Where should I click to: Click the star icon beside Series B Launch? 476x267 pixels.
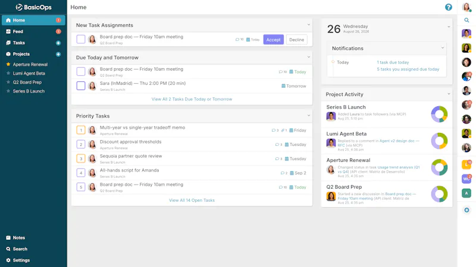click(x=8, y=91)
